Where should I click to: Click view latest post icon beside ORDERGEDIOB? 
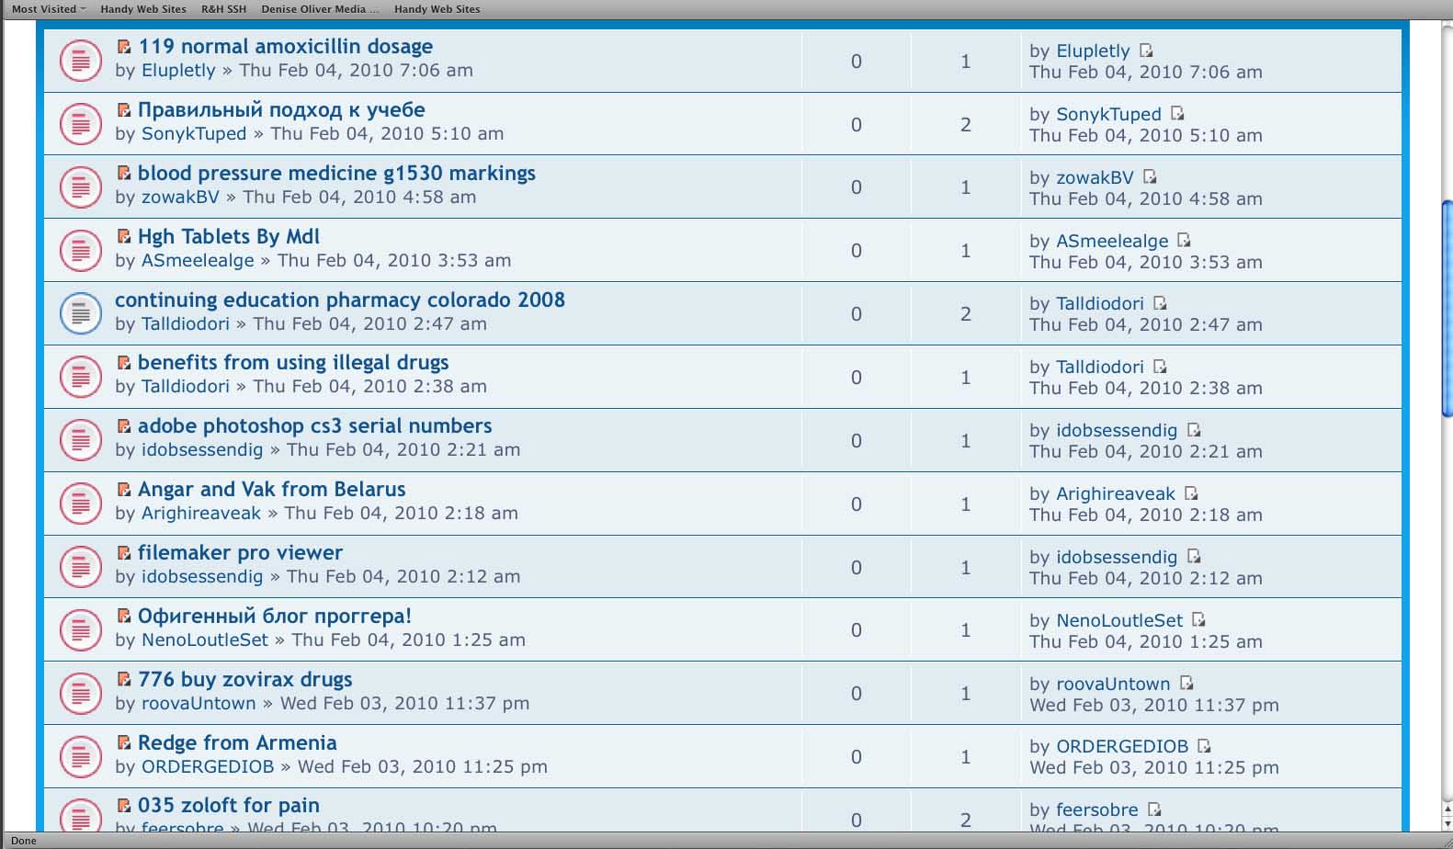click(1204, 746)
